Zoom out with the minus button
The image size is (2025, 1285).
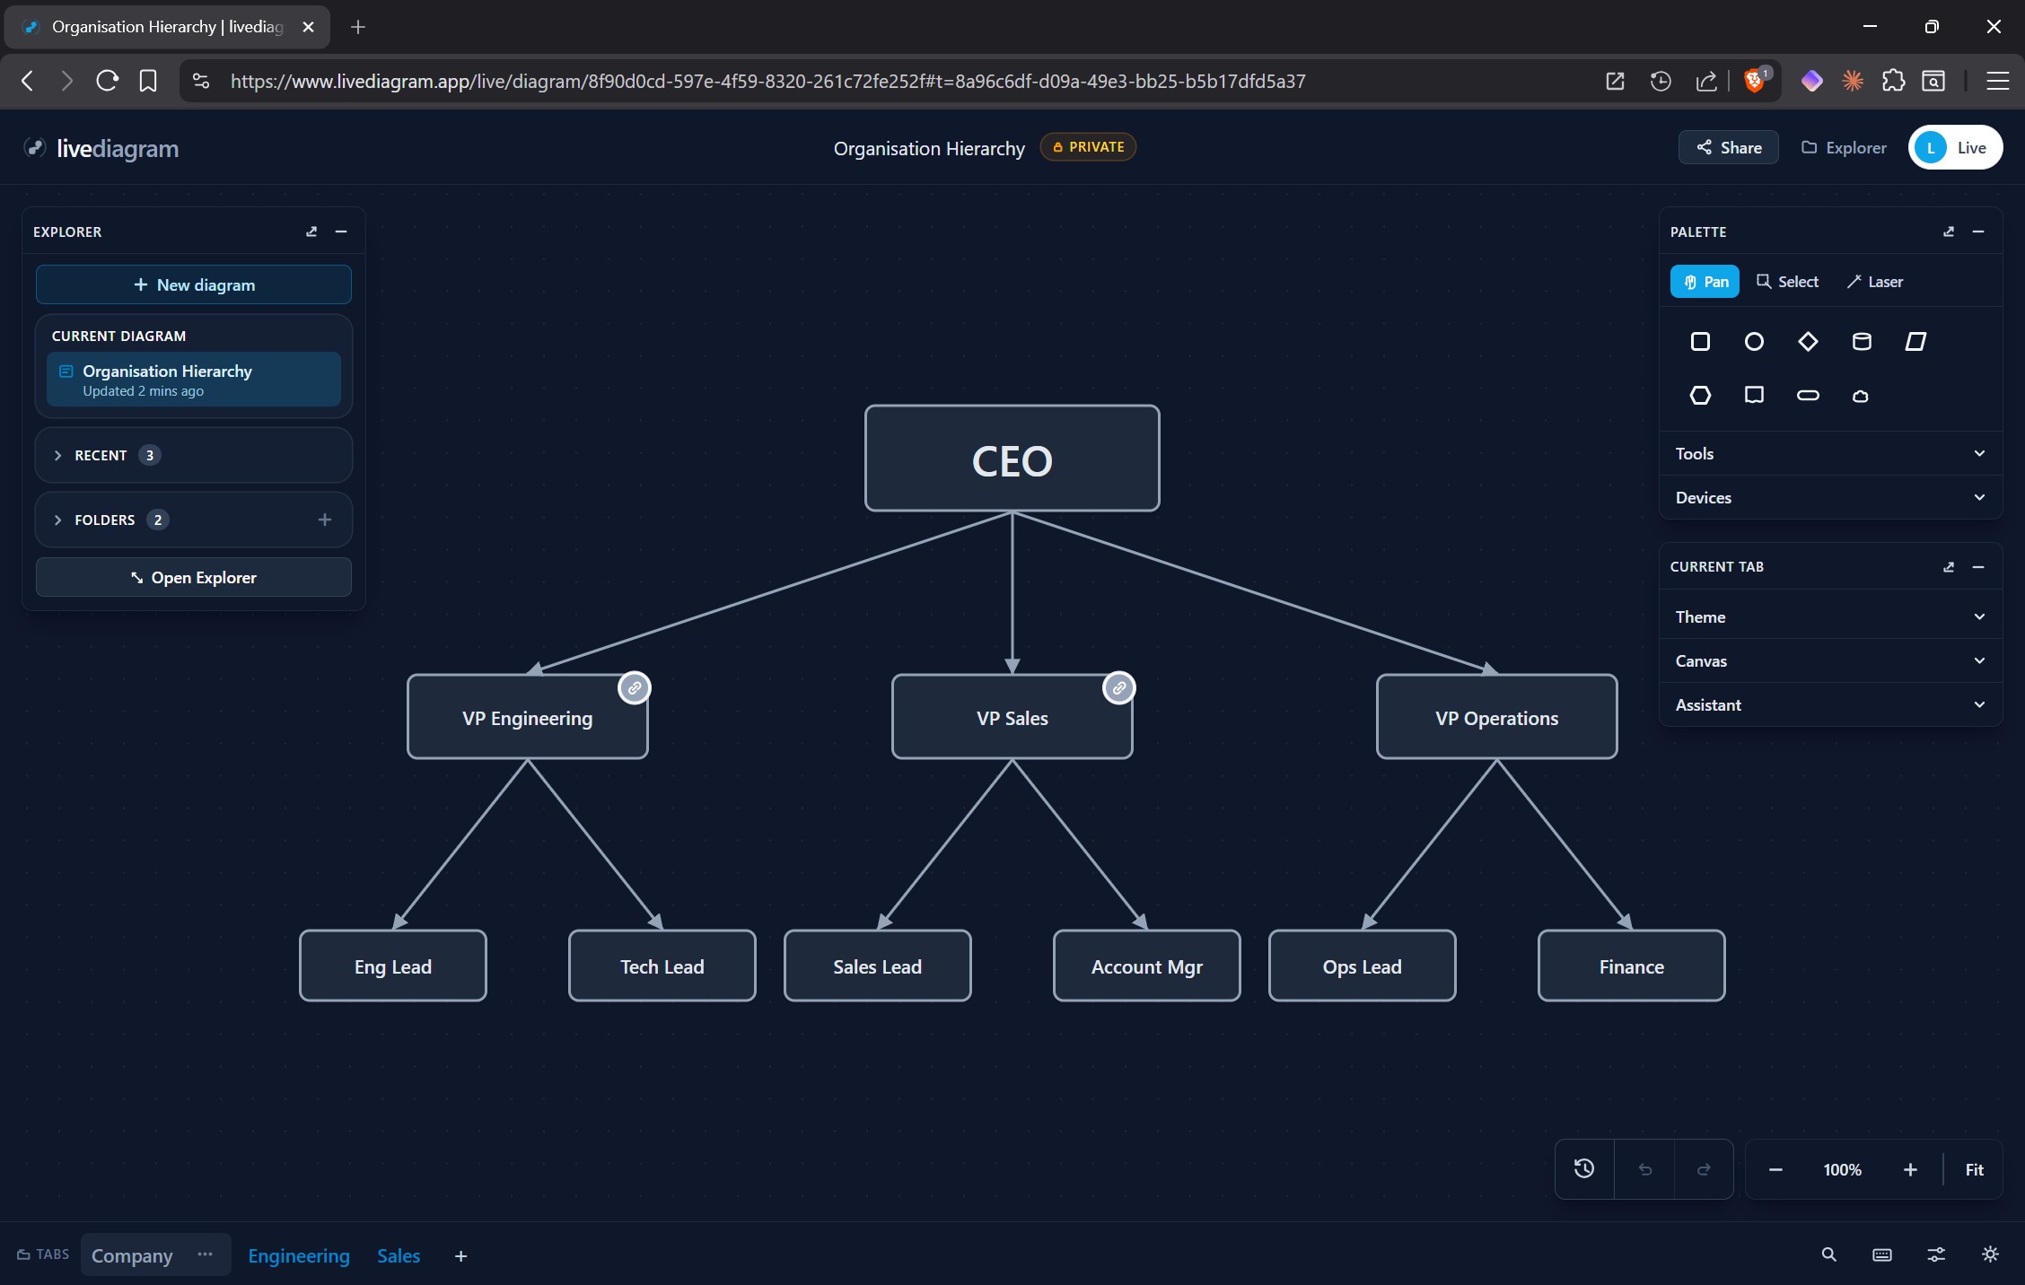(1775, 1169)
